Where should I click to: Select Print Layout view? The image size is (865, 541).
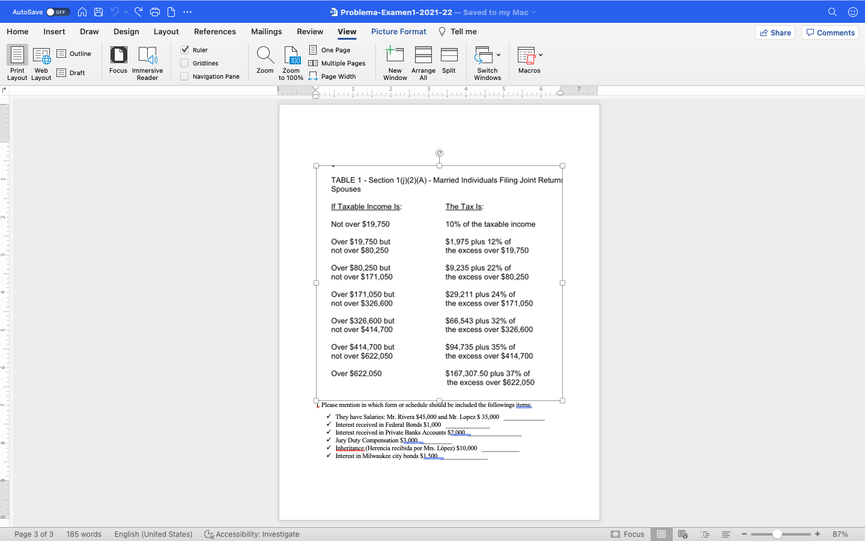(17, 63)
